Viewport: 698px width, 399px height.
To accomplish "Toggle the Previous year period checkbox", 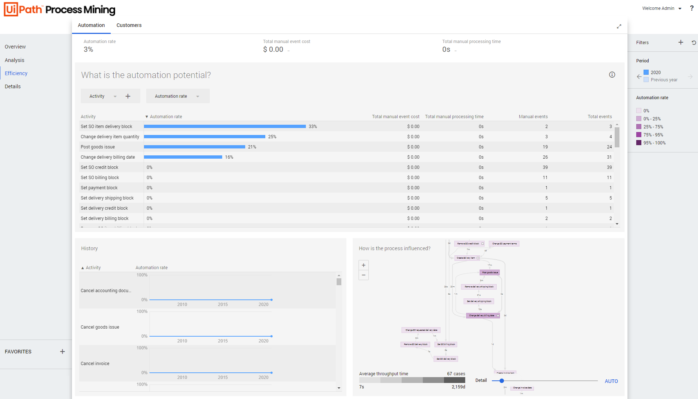I will click(646, 80).
